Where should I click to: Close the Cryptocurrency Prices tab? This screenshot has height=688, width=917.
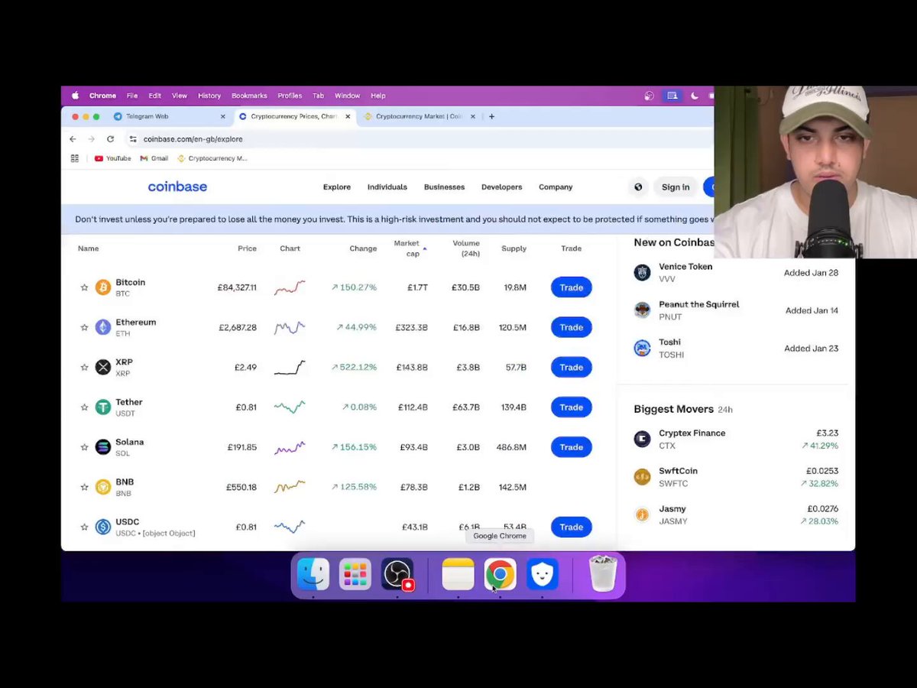pos(348,116)
